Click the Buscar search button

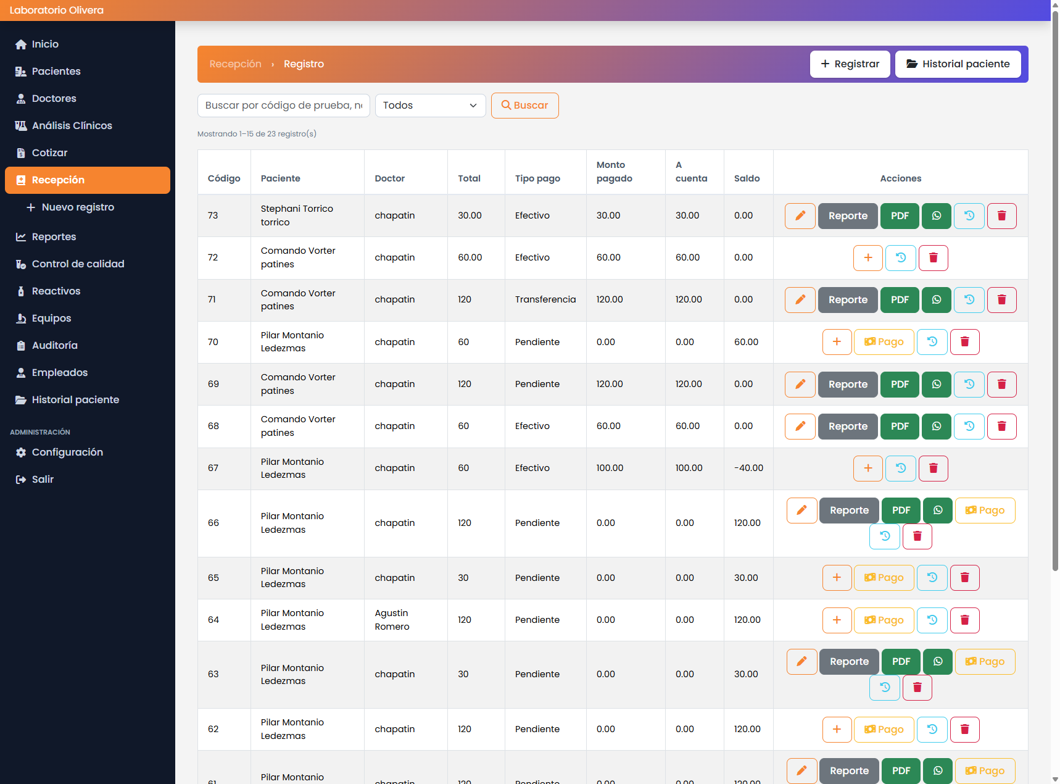tap(524, 106)
